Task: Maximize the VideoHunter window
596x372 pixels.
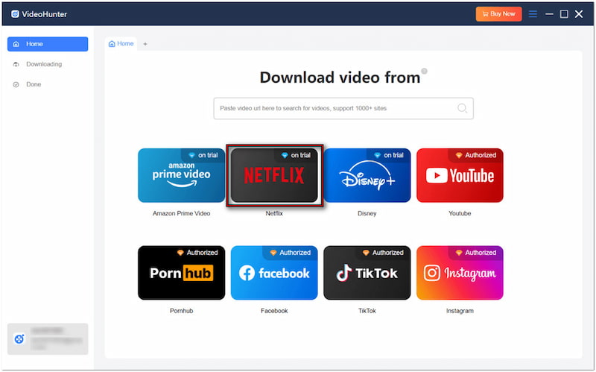Action: coord(564,14)
